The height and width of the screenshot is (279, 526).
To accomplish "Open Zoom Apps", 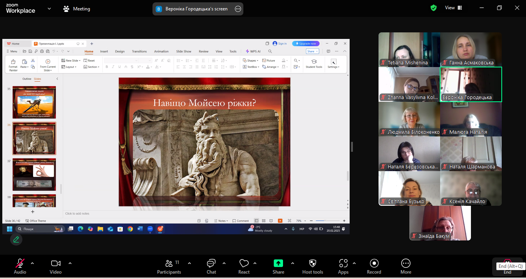I will pyautogui.click(x=343, y=266).
